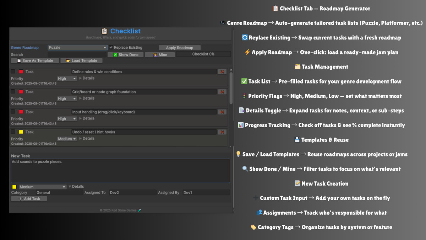Image resolution: width=426 pixels, height=240 pixels.
Task: Click the yellow priority swatch in New Task
Action: pos(14,187)
